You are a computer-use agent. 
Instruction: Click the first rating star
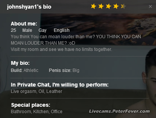pyautogui.click(x=93, y=7)
